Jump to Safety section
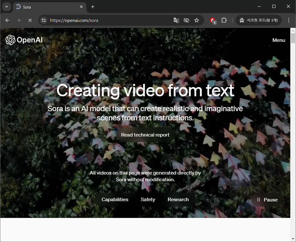Screen dimensions: 296x242 point(148,200)
